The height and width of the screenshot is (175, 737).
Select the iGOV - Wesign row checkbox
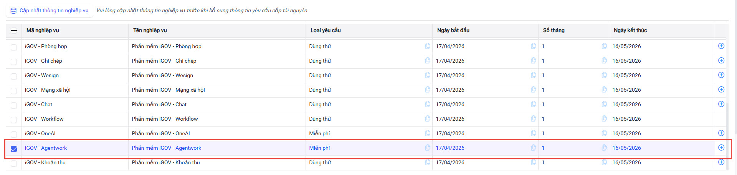[14, 76]
